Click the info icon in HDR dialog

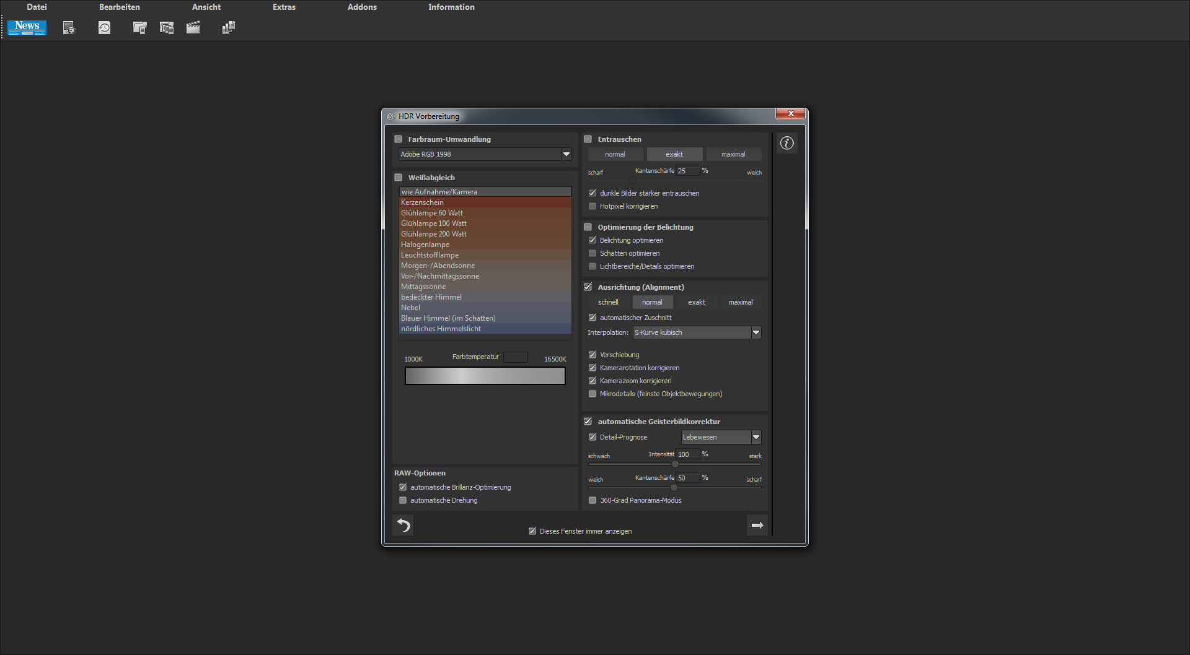[x=787, y=143]
